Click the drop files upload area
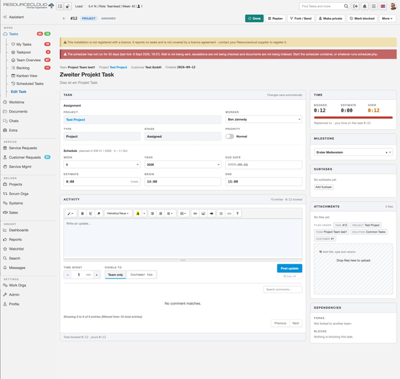Screen dimensions: 400x379 coord(353,269)
